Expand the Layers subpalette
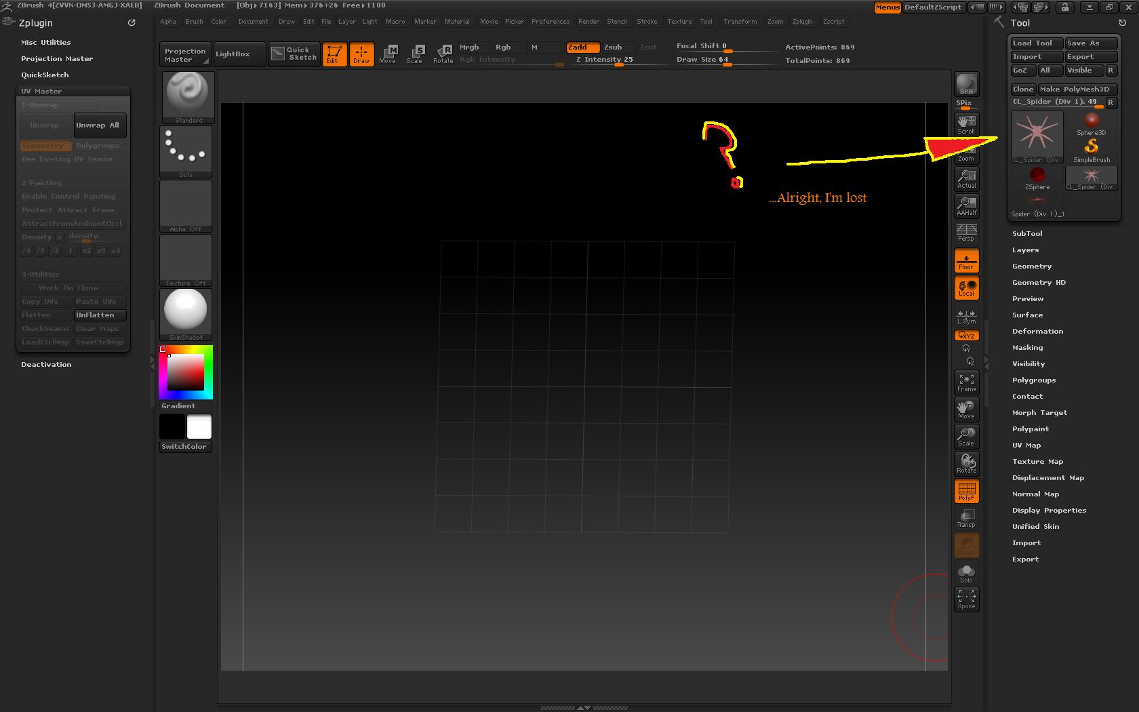 pyautogui.click(x=1025, y=250)
